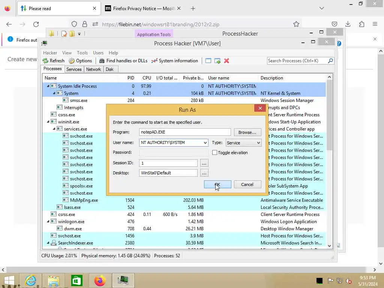This screenshot has width=384, height=288.
Task: Open Firefox hamburger application menu
Action: tap(375, 24)
